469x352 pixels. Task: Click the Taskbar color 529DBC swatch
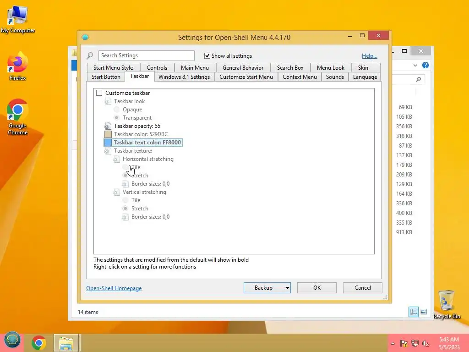click(x=108, y=134)
